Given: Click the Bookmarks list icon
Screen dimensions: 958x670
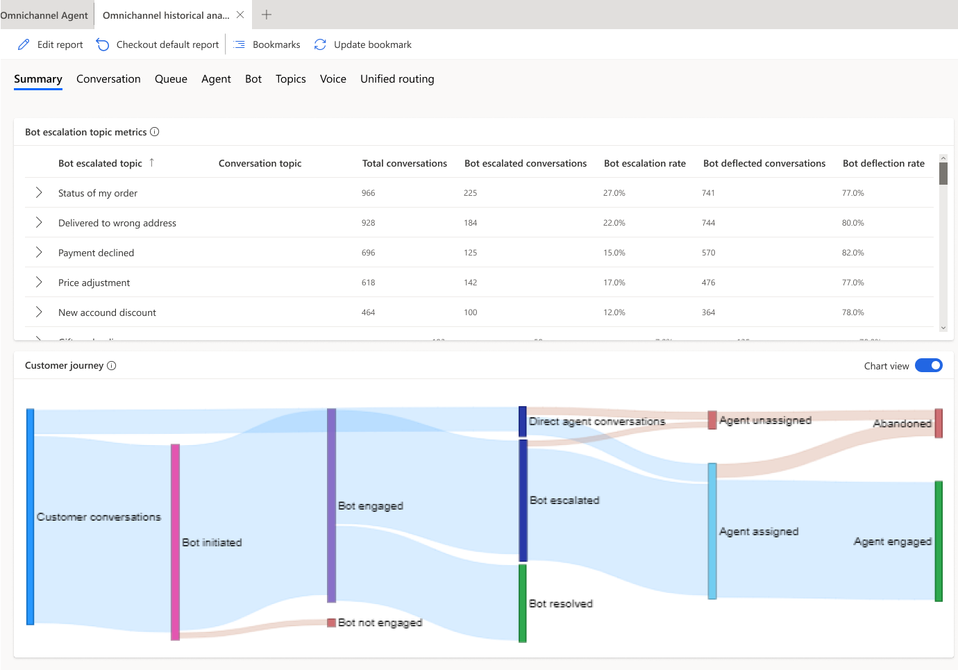Looking at the screenshot, I should [x=239, y=44].
